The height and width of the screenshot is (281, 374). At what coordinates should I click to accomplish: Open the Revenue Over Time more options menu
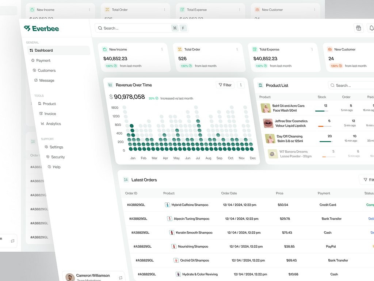pyautogui.click(x=241, y=85)
